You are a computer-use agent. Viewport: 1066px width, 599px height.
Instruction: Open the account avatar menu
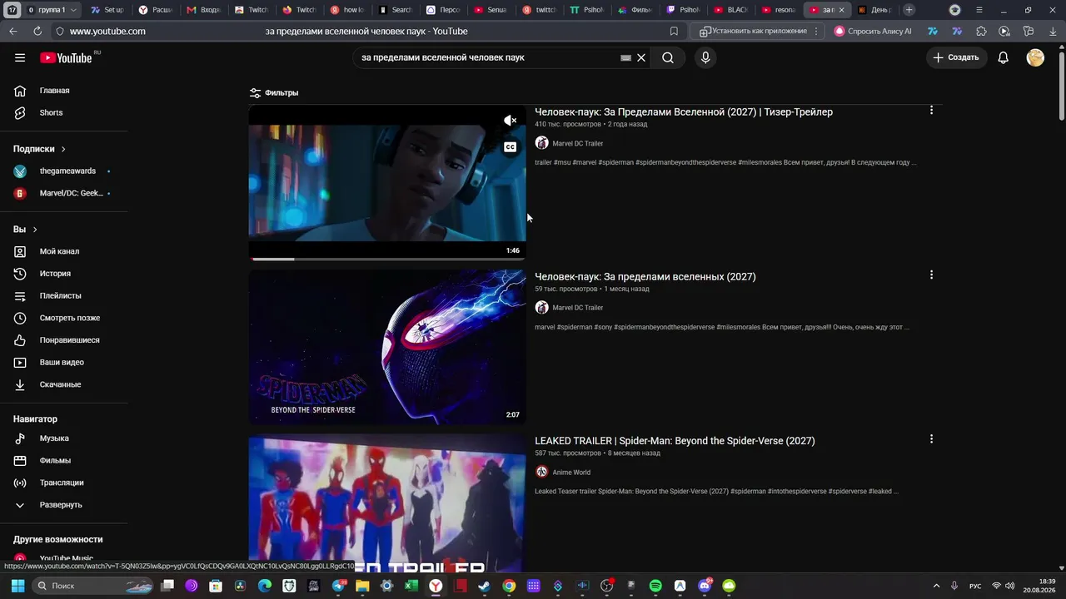pos(1035,57)
